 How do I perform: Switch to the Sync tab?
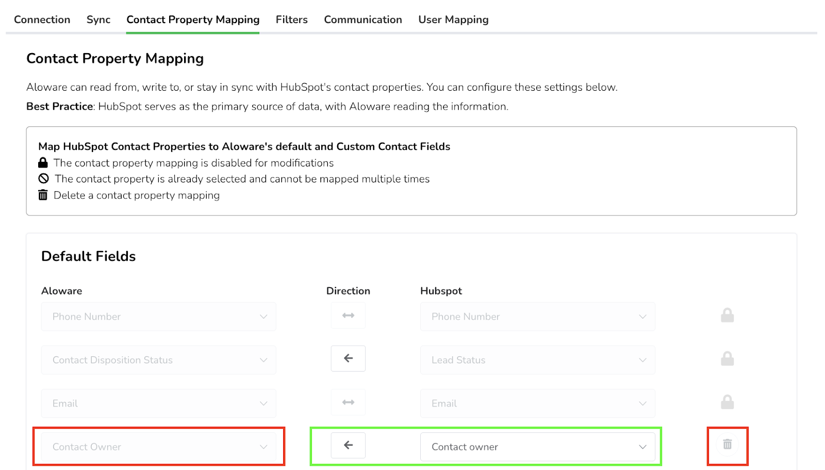pos(98,20)
